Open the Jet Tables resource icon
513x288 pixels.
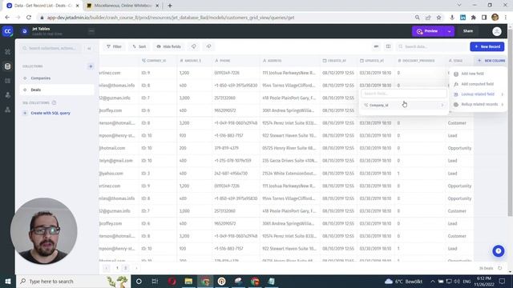tap(25, 31)
